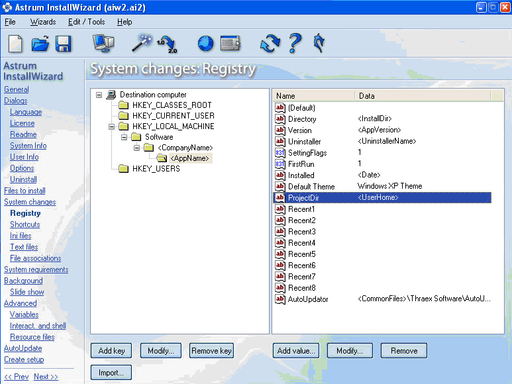Click the string icon beside (Default)
The width and height of the screenshot is (512, 384).
(280, 108)
